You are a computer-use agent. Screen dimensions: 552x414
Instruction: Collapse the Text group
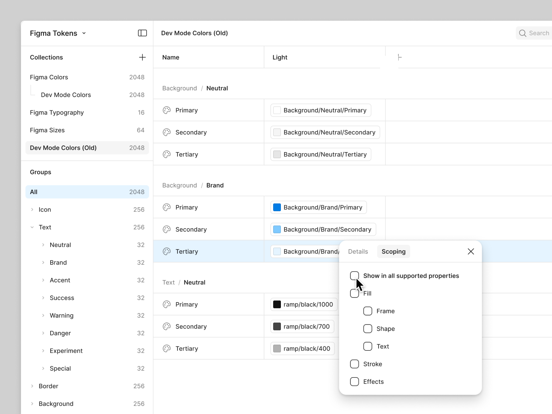point(32,227)
